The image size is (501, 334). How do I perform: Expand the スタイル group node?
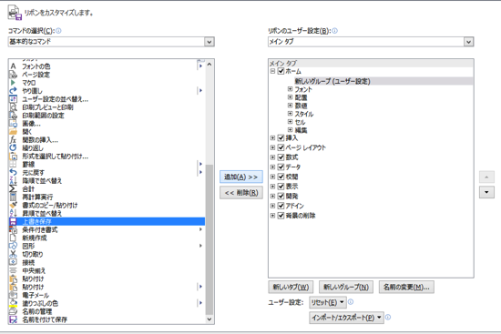tap(290, 114)
